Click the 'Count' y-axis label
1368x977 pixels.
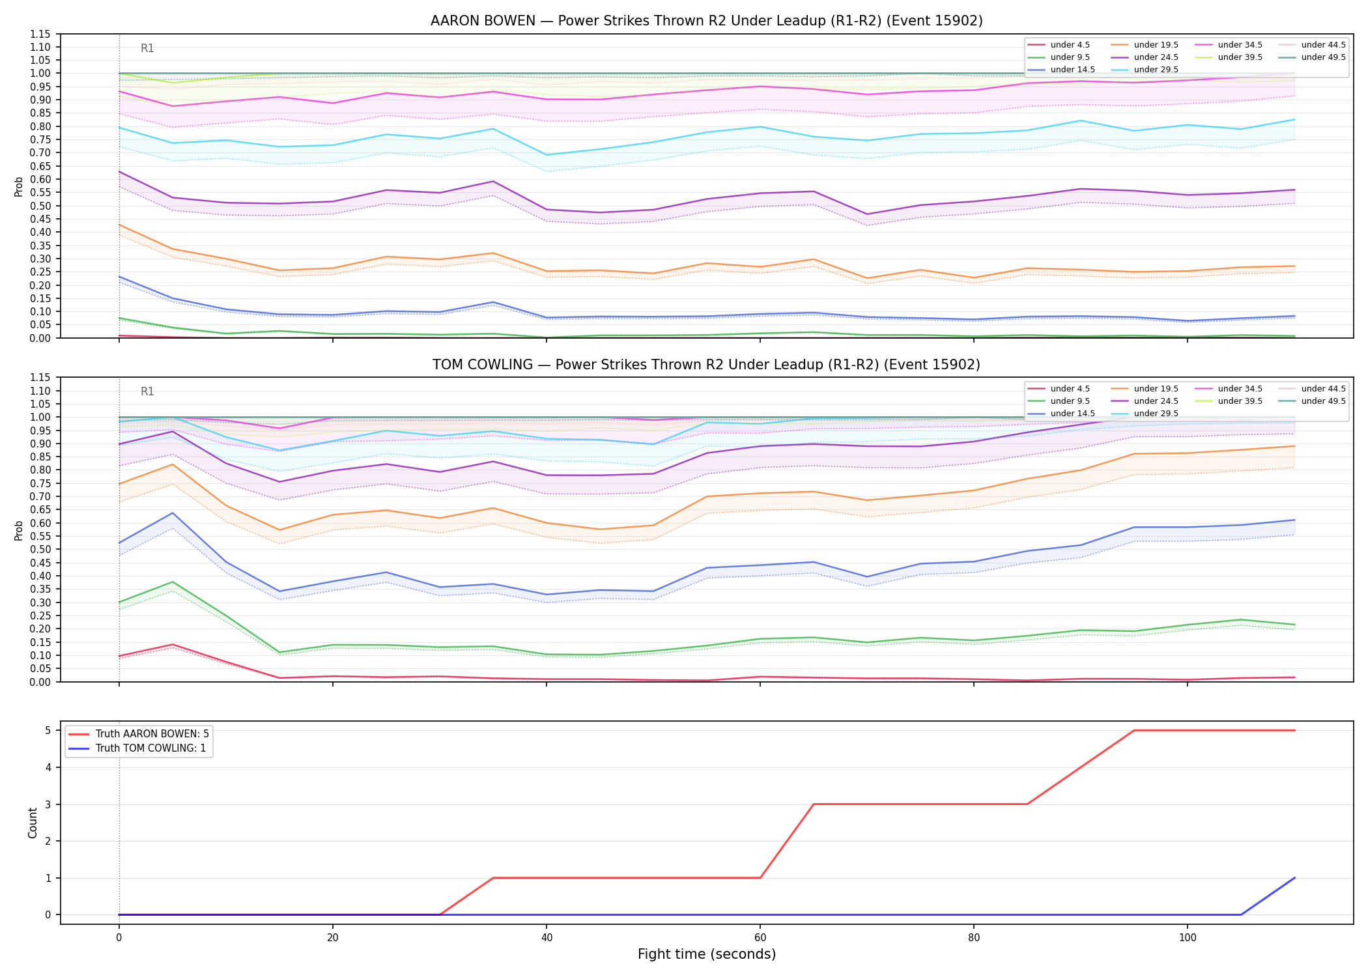(x=33, y=823)
